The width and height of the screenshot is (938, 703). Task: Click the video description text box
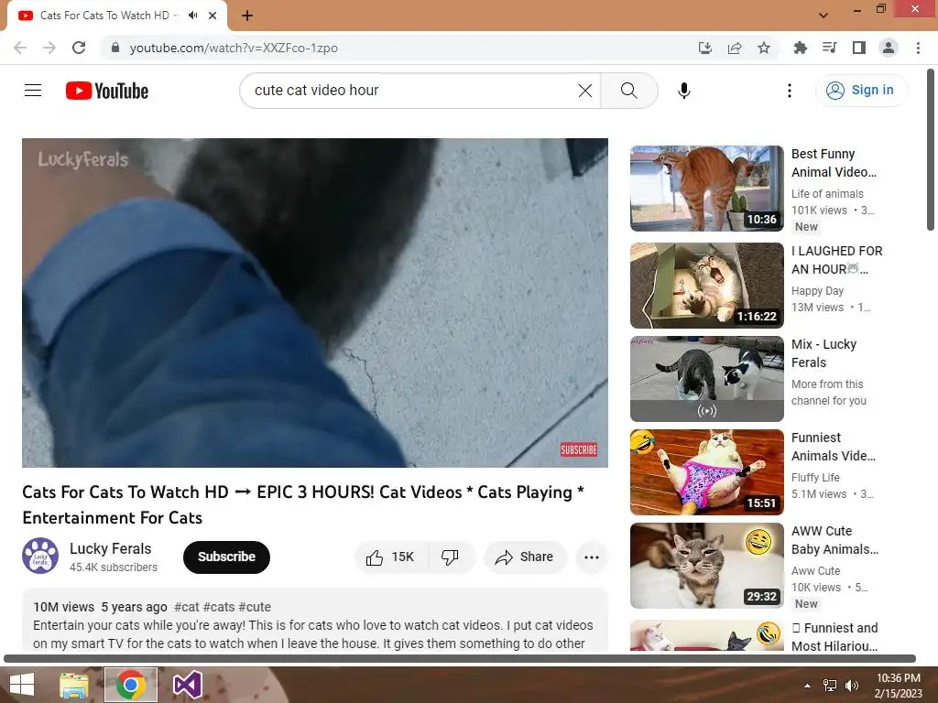pyautogui.click(x=315, y=620)
